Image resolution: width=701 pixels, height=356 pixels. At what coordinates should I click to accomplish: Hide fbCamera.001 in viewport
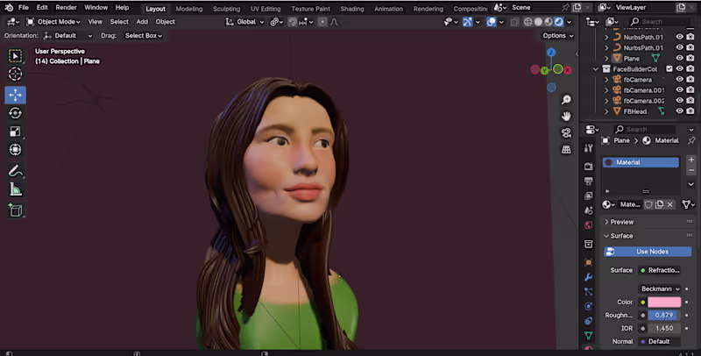[680, 90]
